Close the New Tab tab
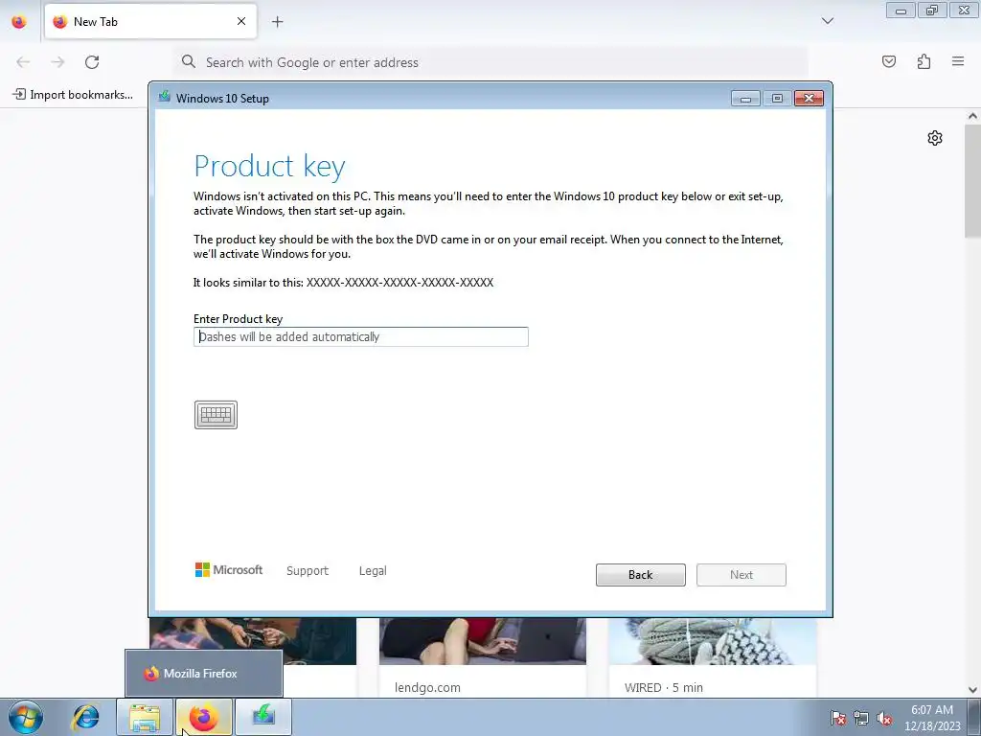The image size is (981, 736). (x=241, y=21)
